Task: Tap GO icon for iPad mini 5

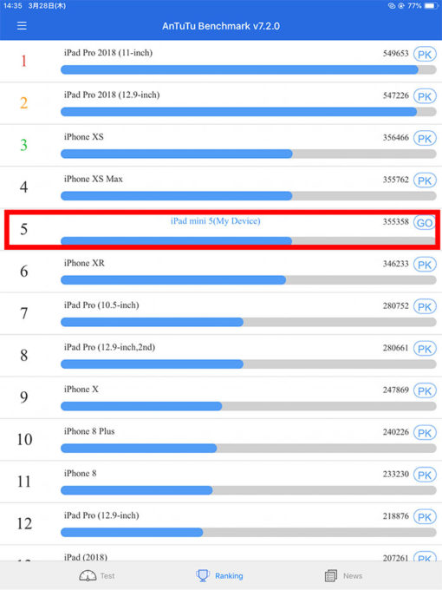Action: (425, 223)
